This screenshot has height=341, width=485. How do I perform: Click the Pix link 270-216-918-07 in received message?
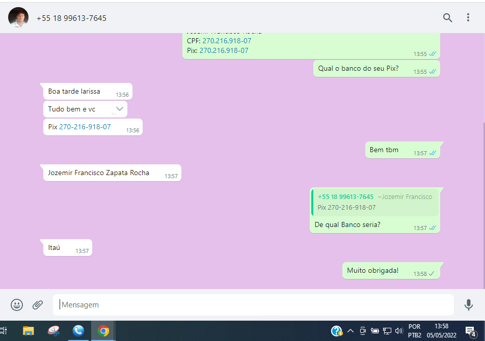click(85, 127)
